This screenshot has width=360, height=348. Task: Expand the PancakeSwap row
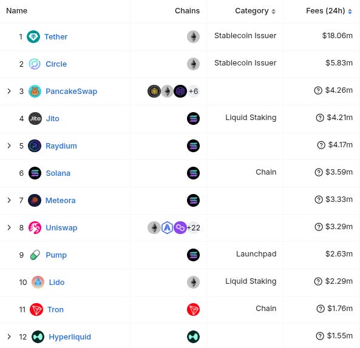[9, 91]
